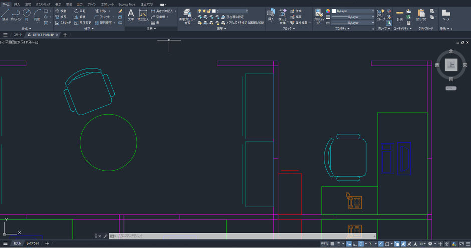This screenshot has width=471, height=248.
Task: Expand the ブロック (Block) panel
Action: (289, 29)
